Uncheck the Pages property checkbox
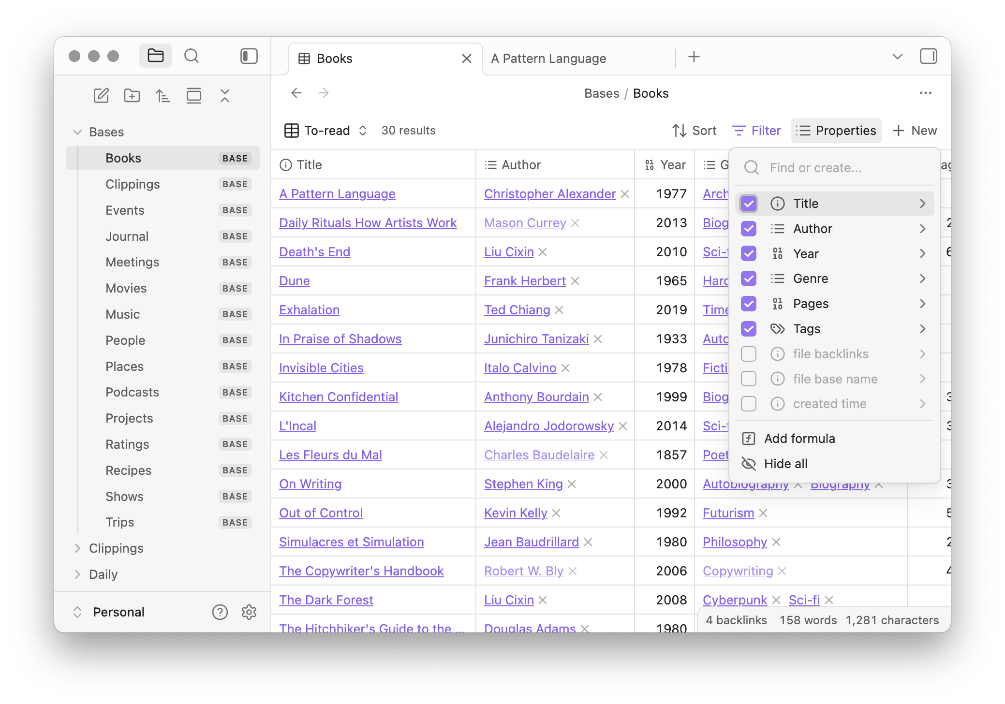 click(x=749, y=304)
